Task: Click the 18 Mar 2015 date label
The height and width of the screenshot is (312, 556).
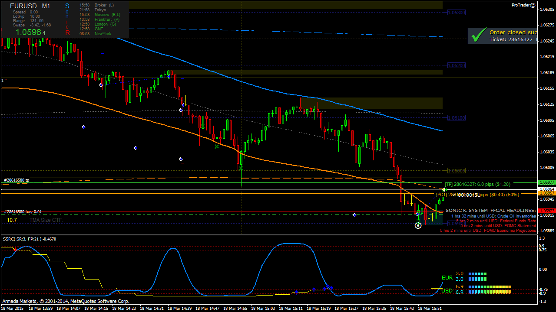Action: (12, 309)
